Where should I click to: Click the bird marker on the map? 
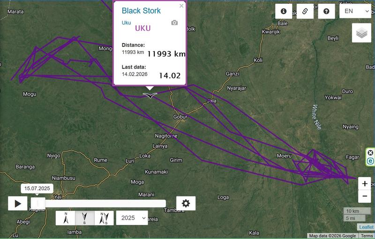(150, 95)
